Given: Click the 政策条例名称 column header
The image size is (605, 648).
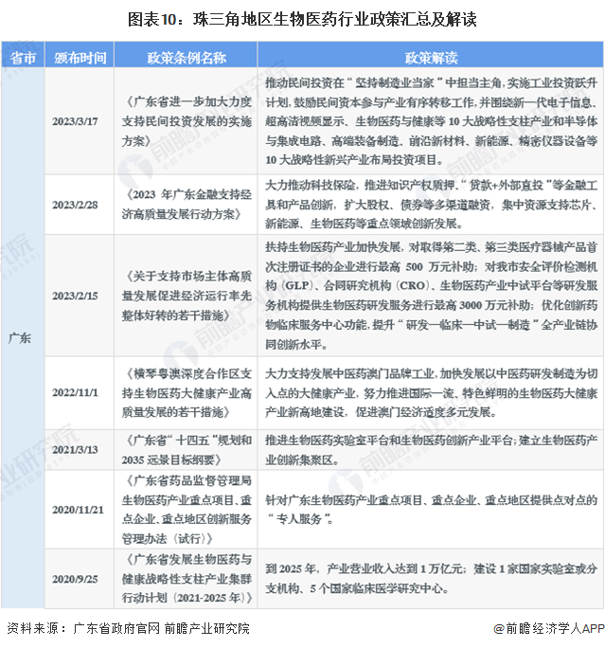Looking at the screenshot, I should coord(187,56).
